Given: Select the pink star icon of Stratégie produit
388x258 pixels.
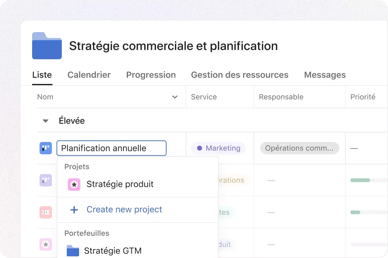Looking at the screenshot, I should [74, 185].
